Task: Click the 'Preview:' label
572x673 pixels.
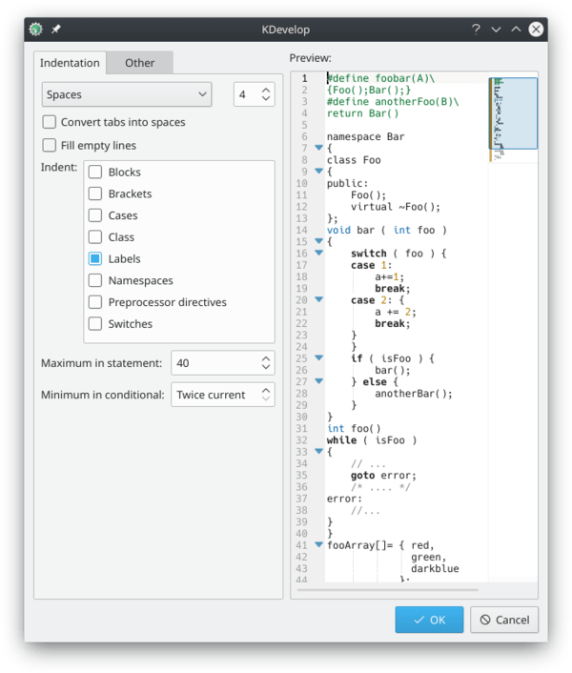Action: pyautogui.click(x=310, y=58)
